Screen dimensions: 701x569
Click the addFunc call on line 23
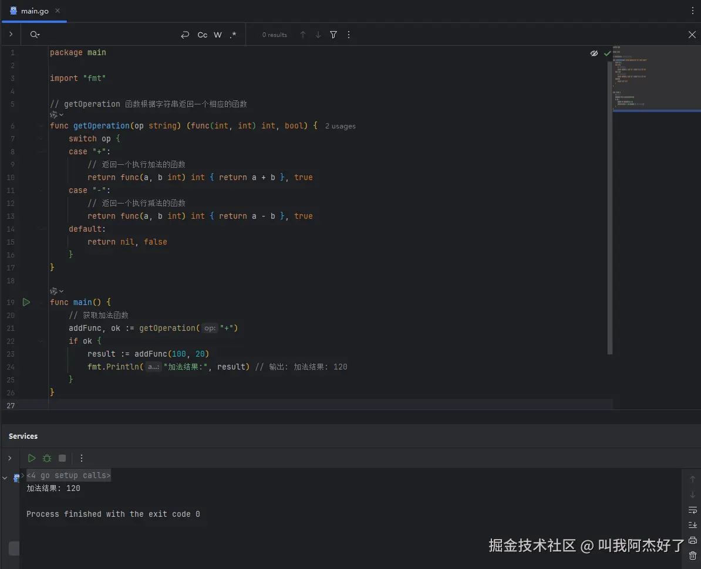151,354
